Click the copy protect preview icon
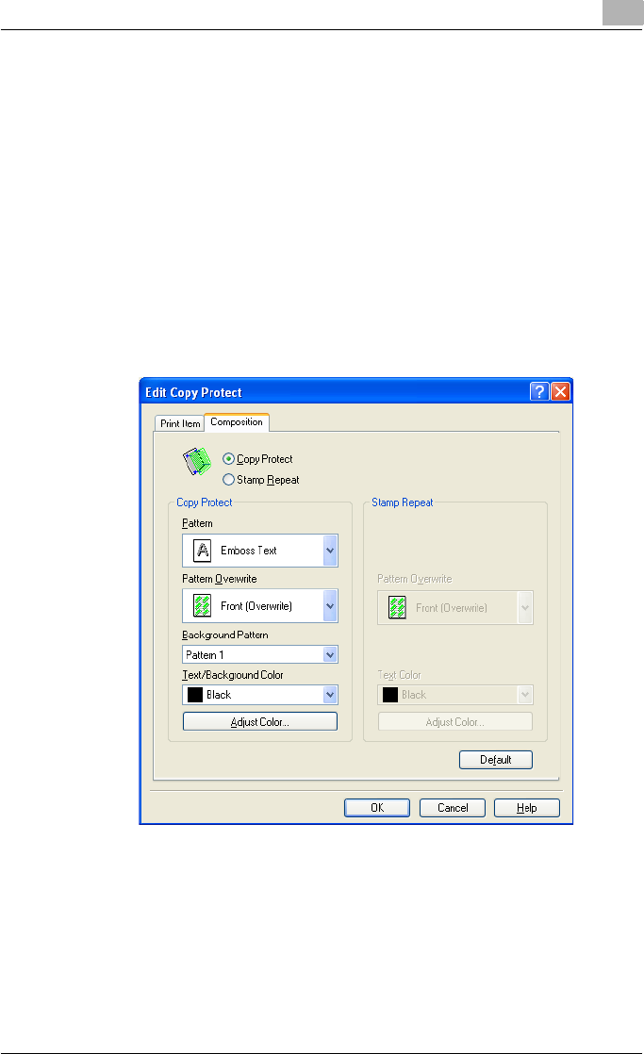 [x=197, y=462]
